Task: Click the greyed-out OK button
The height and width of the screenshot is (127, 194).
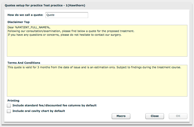Action: [178, 116]
